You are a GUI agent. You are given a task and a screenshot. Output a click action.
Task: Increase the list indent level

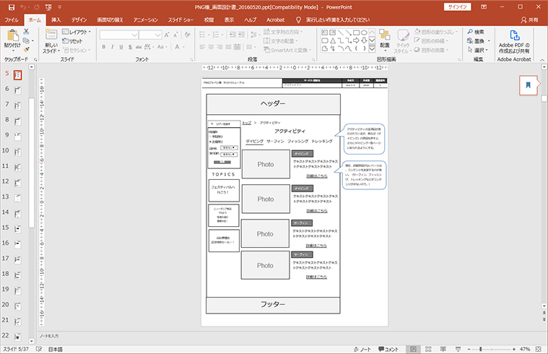click(x=241, y=35)
